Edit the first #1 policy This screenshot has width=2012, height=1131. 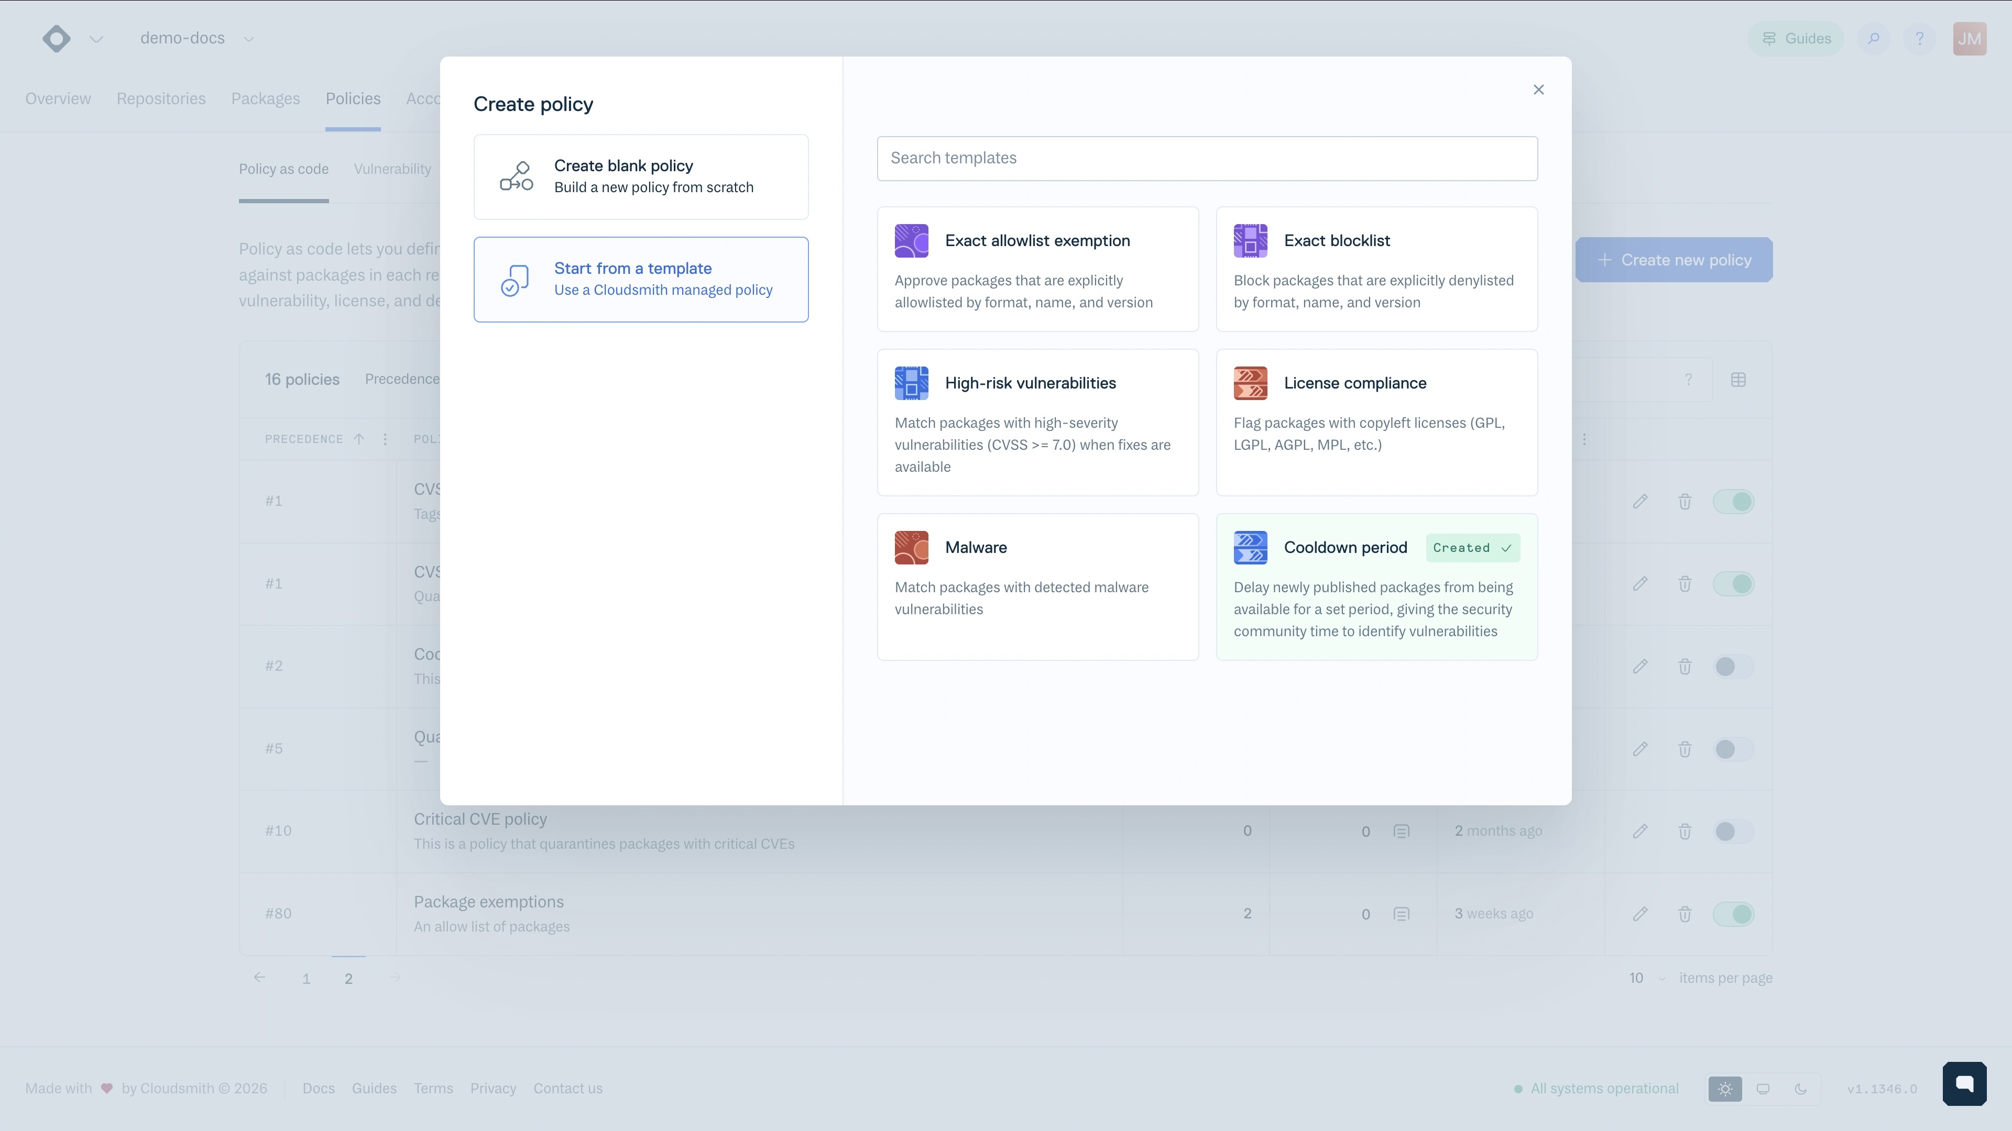point(1639,502)
